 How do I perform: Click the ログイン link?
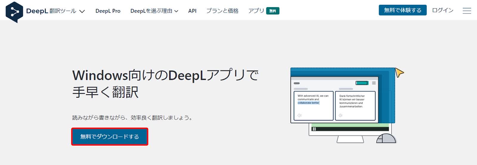[x=443, y=10]
